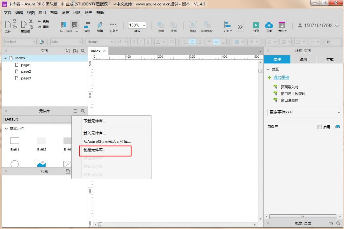Switch to the Style (样式) tab

tap(330, 59)
